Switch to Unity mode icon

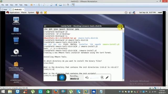point(68,5)
